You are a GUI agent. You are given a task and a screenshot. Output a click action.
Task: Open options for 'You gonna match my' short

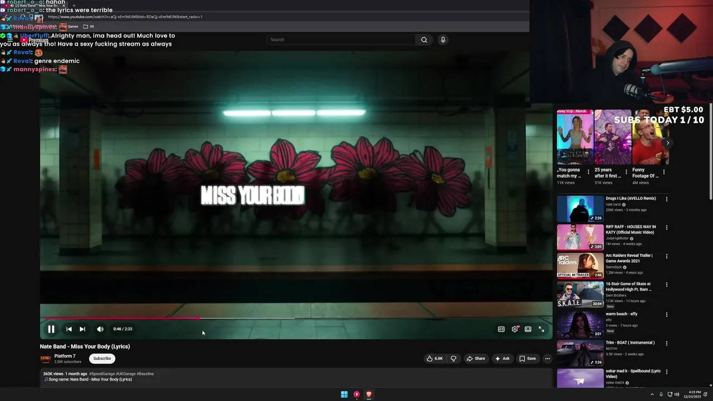pyautogui.click(x=588, y=172)
